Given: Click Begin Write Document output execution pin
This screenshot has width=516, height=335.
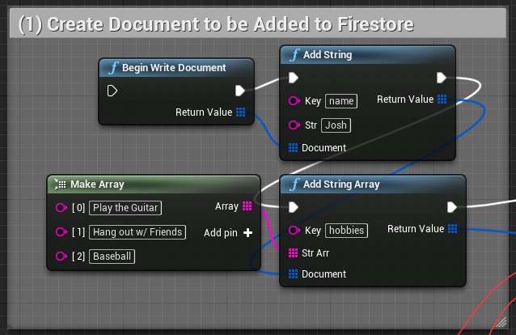Looking at the screenshot, I should (x=240, y=91).
